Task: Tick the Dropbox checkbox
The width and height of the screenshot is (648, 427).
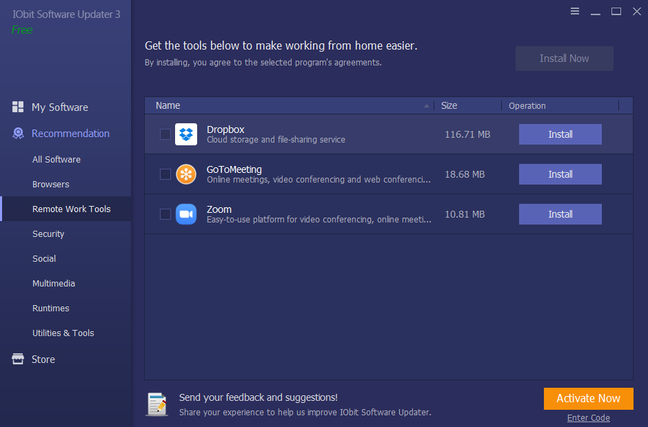Action: [x=165, y=134]
